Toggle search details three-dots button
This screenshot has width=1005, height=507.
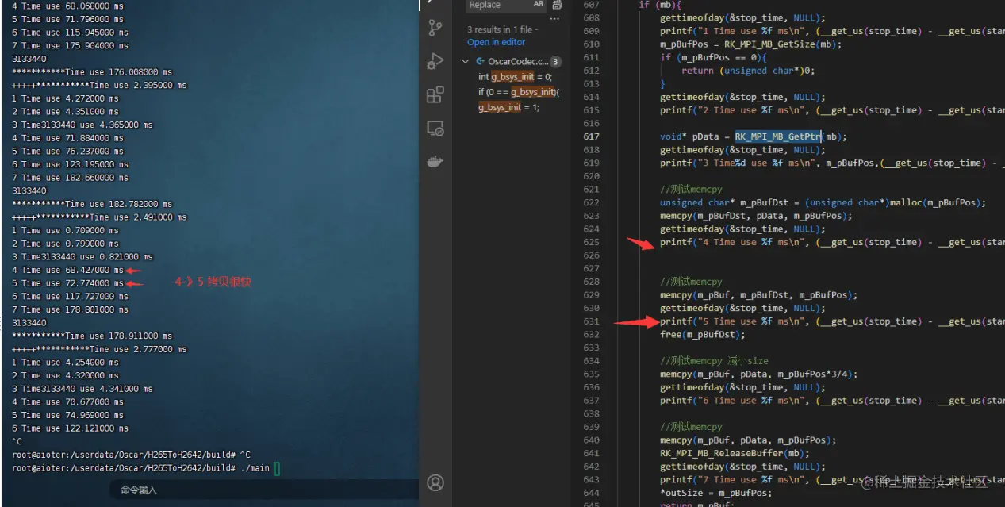(554, 18)
